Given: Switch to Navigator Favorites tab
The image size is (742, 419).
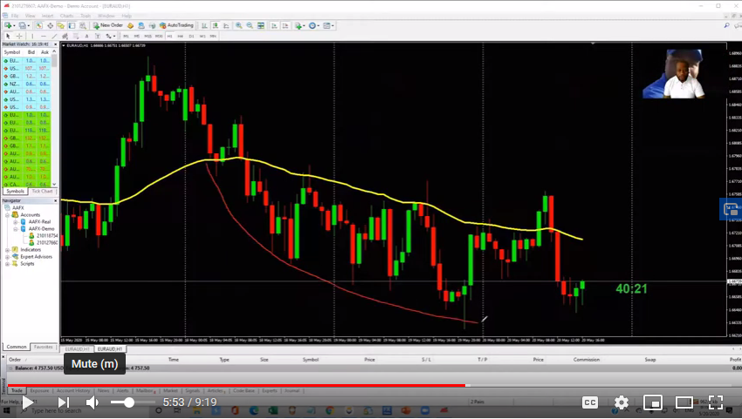Looking at the screenshot, I should pyautogui.click(x=44, y=347).
